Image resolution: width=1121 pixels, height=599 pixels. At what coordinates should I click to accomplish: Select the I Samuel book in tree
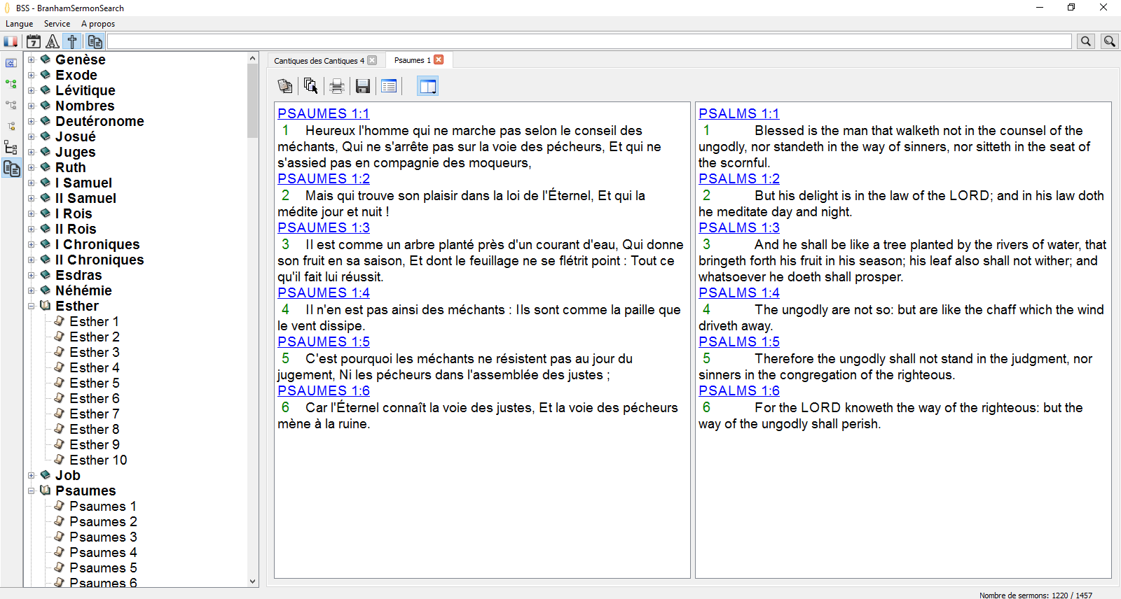coord(83,183)
